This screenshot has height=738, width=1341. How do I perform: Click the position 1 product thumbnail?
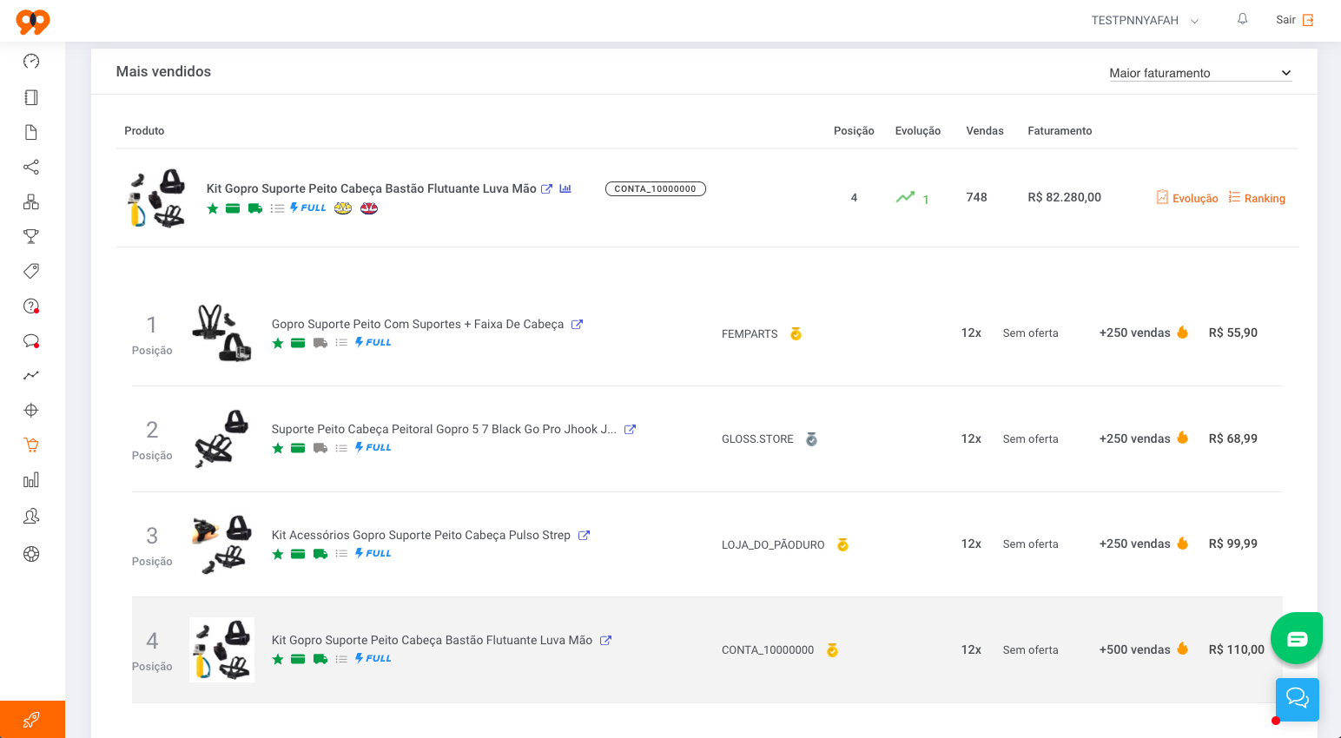222,333
